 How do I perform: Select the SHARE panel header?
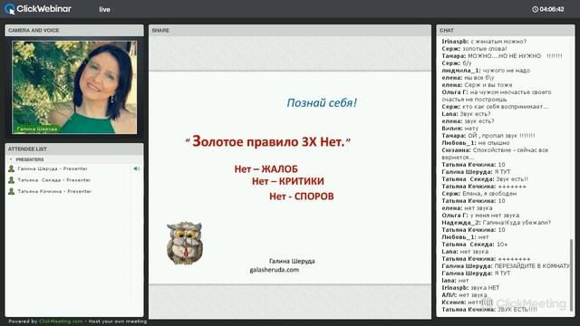click(290, 30)
